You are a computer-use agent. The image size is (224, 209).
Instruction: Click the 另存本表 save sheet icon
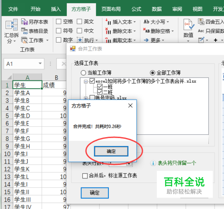[x=24, y=22]
